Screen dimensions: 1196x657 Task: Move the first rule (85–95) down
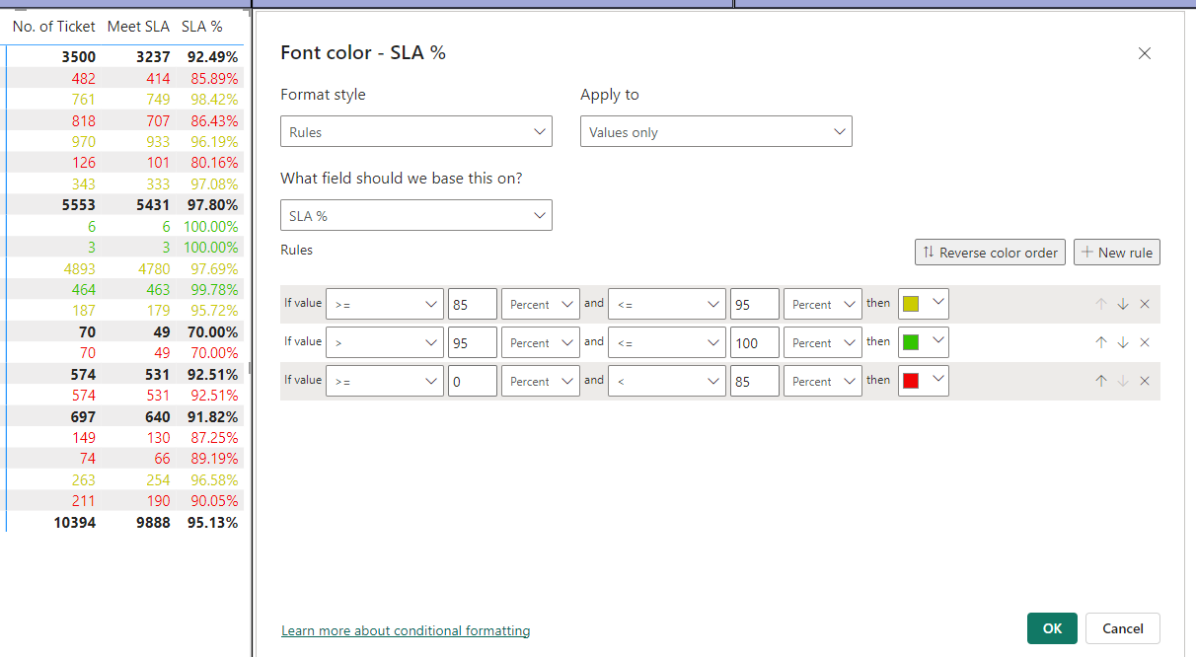[1123, 304]
